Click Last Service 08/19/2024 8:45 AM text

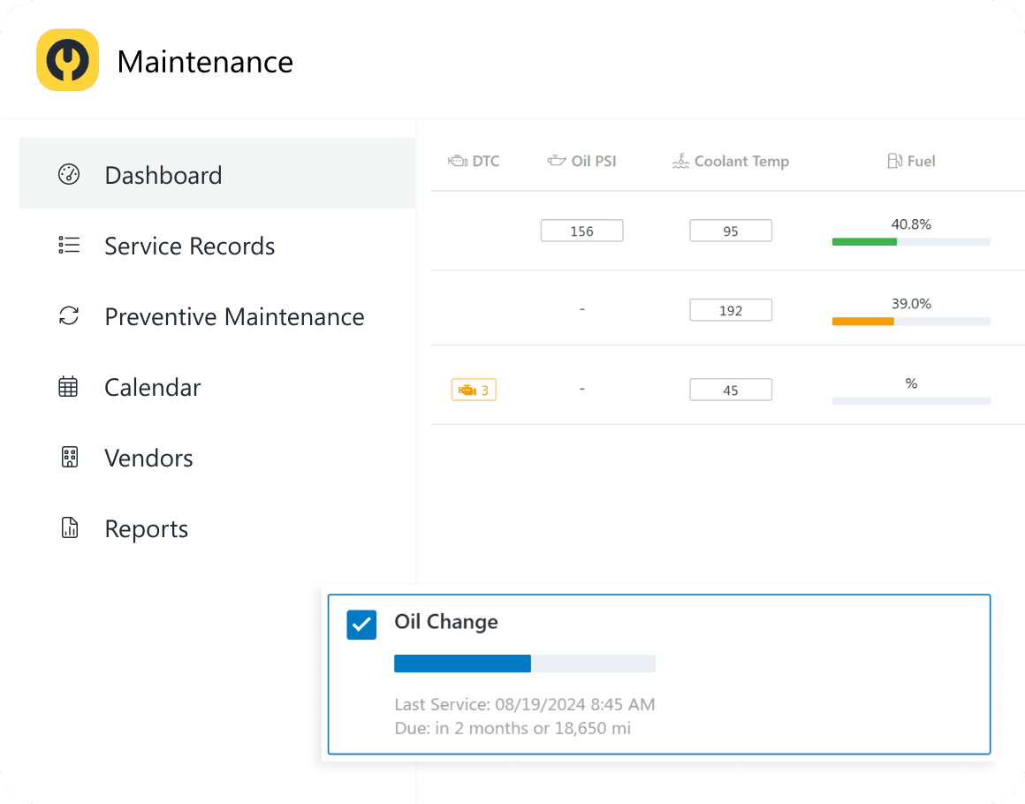(x=524, y=704)
